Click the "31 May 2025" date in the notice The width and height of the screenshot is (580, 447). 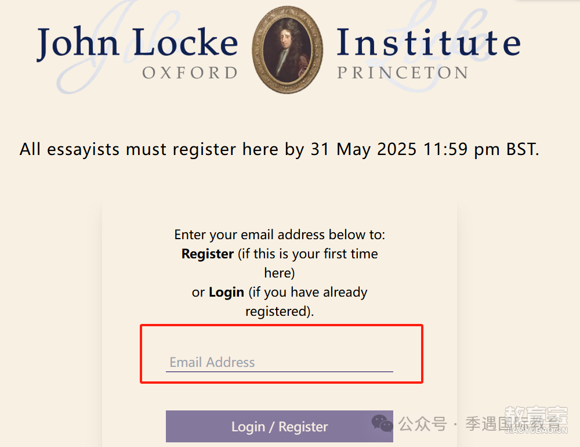pos(364,149)
